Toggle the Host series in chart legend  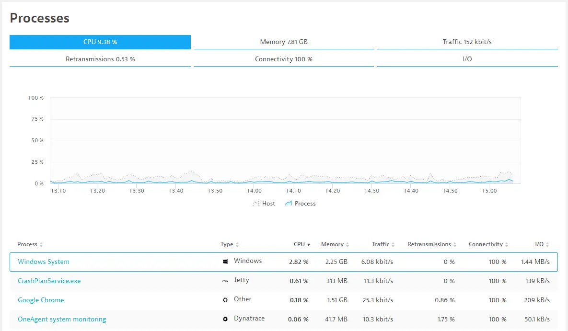tap(264, 204)
